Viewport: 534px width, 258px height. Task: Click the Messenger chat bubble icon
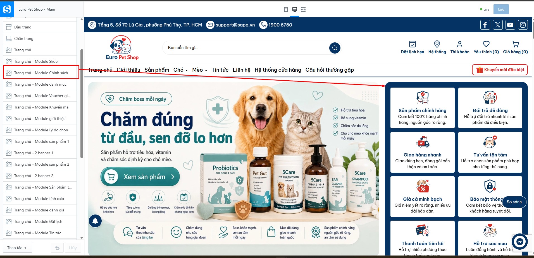pyautogui.click(x=520, y=242)
